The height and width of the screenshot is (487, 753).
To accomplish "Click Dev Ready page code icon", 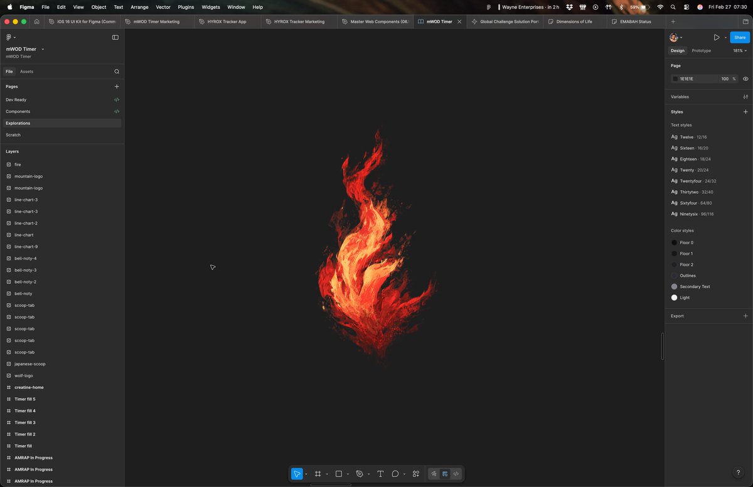I will click(117, 100).
